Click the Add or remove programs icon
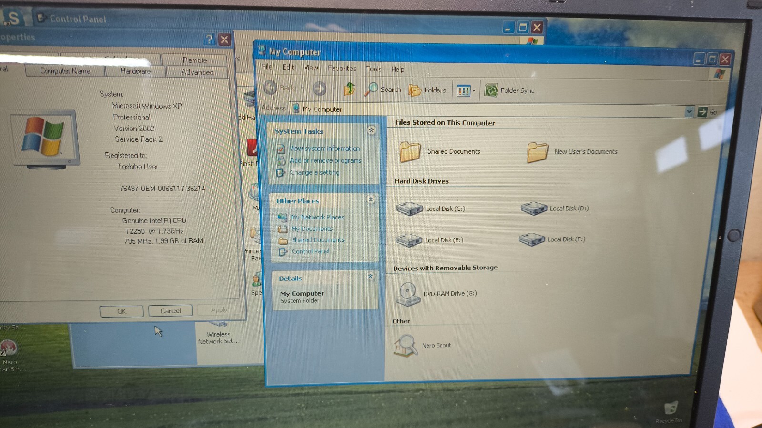Image resolution: width=762 pixels, height=428 pixels. pyautogui.click(x=281, y=160)
